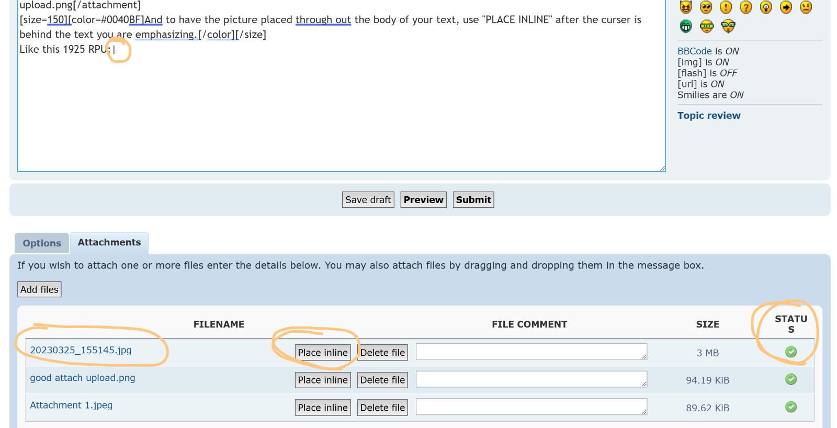Click the Save draft button
The image size is (837, 428).
(368, 200)
